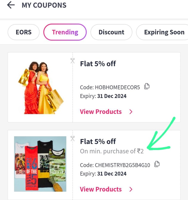The width and height of the screenshot is (188, 200).
Task: Open chevron next to second View Products
Action: tap(131, 189)
